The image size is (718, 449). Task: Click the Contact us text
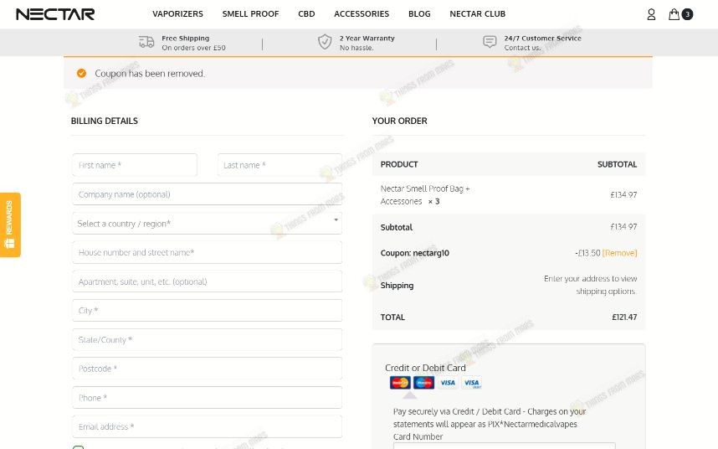click(x=522, y=48)
